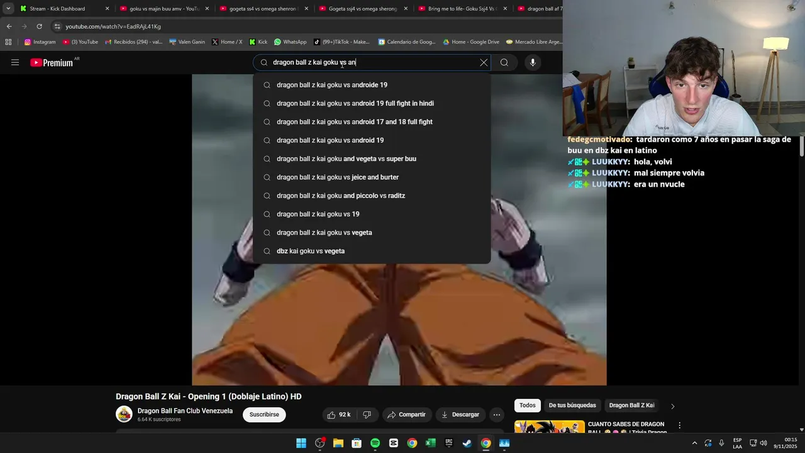805x453 pixels.
Task: Open the Kick bookmark
Action: click(258, 42)
